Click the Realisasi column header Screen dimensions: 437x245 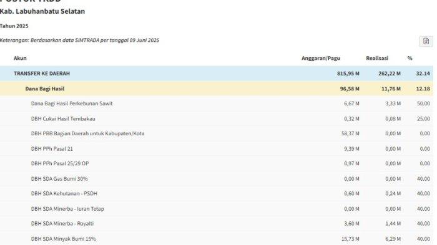coord(377,58)
